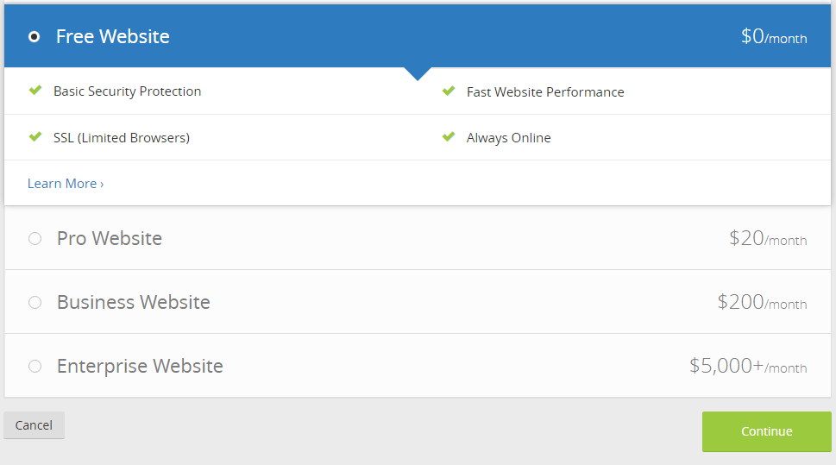
Task: Expand the Business Website plan row
Action: [x=418, y=302]
